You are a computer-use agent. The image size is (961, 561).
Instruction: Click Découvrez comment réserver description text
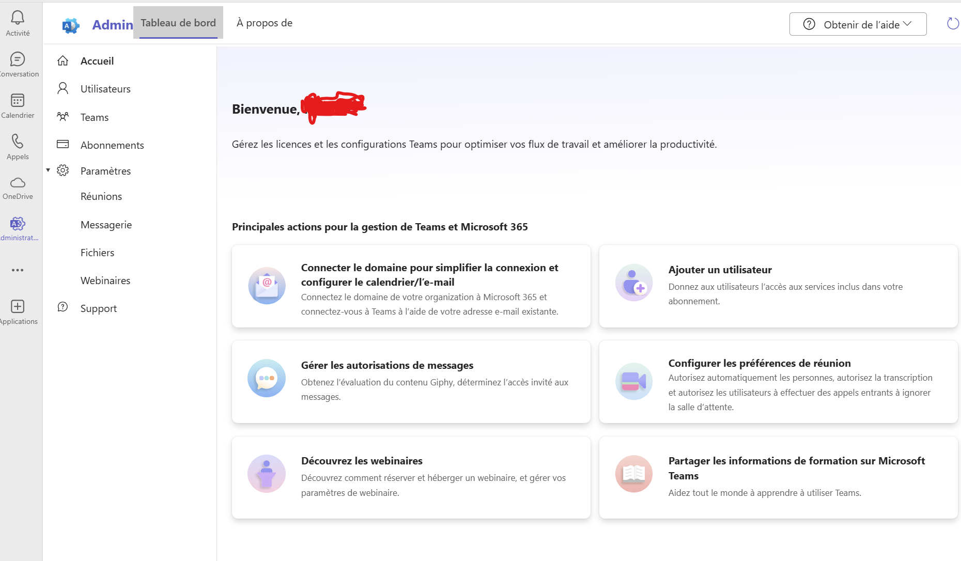coord(433,485)
